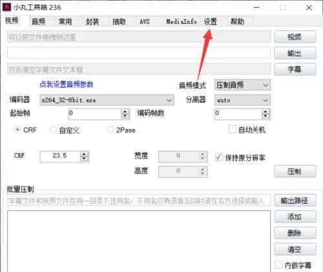Click the 高度 value field
This screenshot has height=272, width=323.
(179, 171)
